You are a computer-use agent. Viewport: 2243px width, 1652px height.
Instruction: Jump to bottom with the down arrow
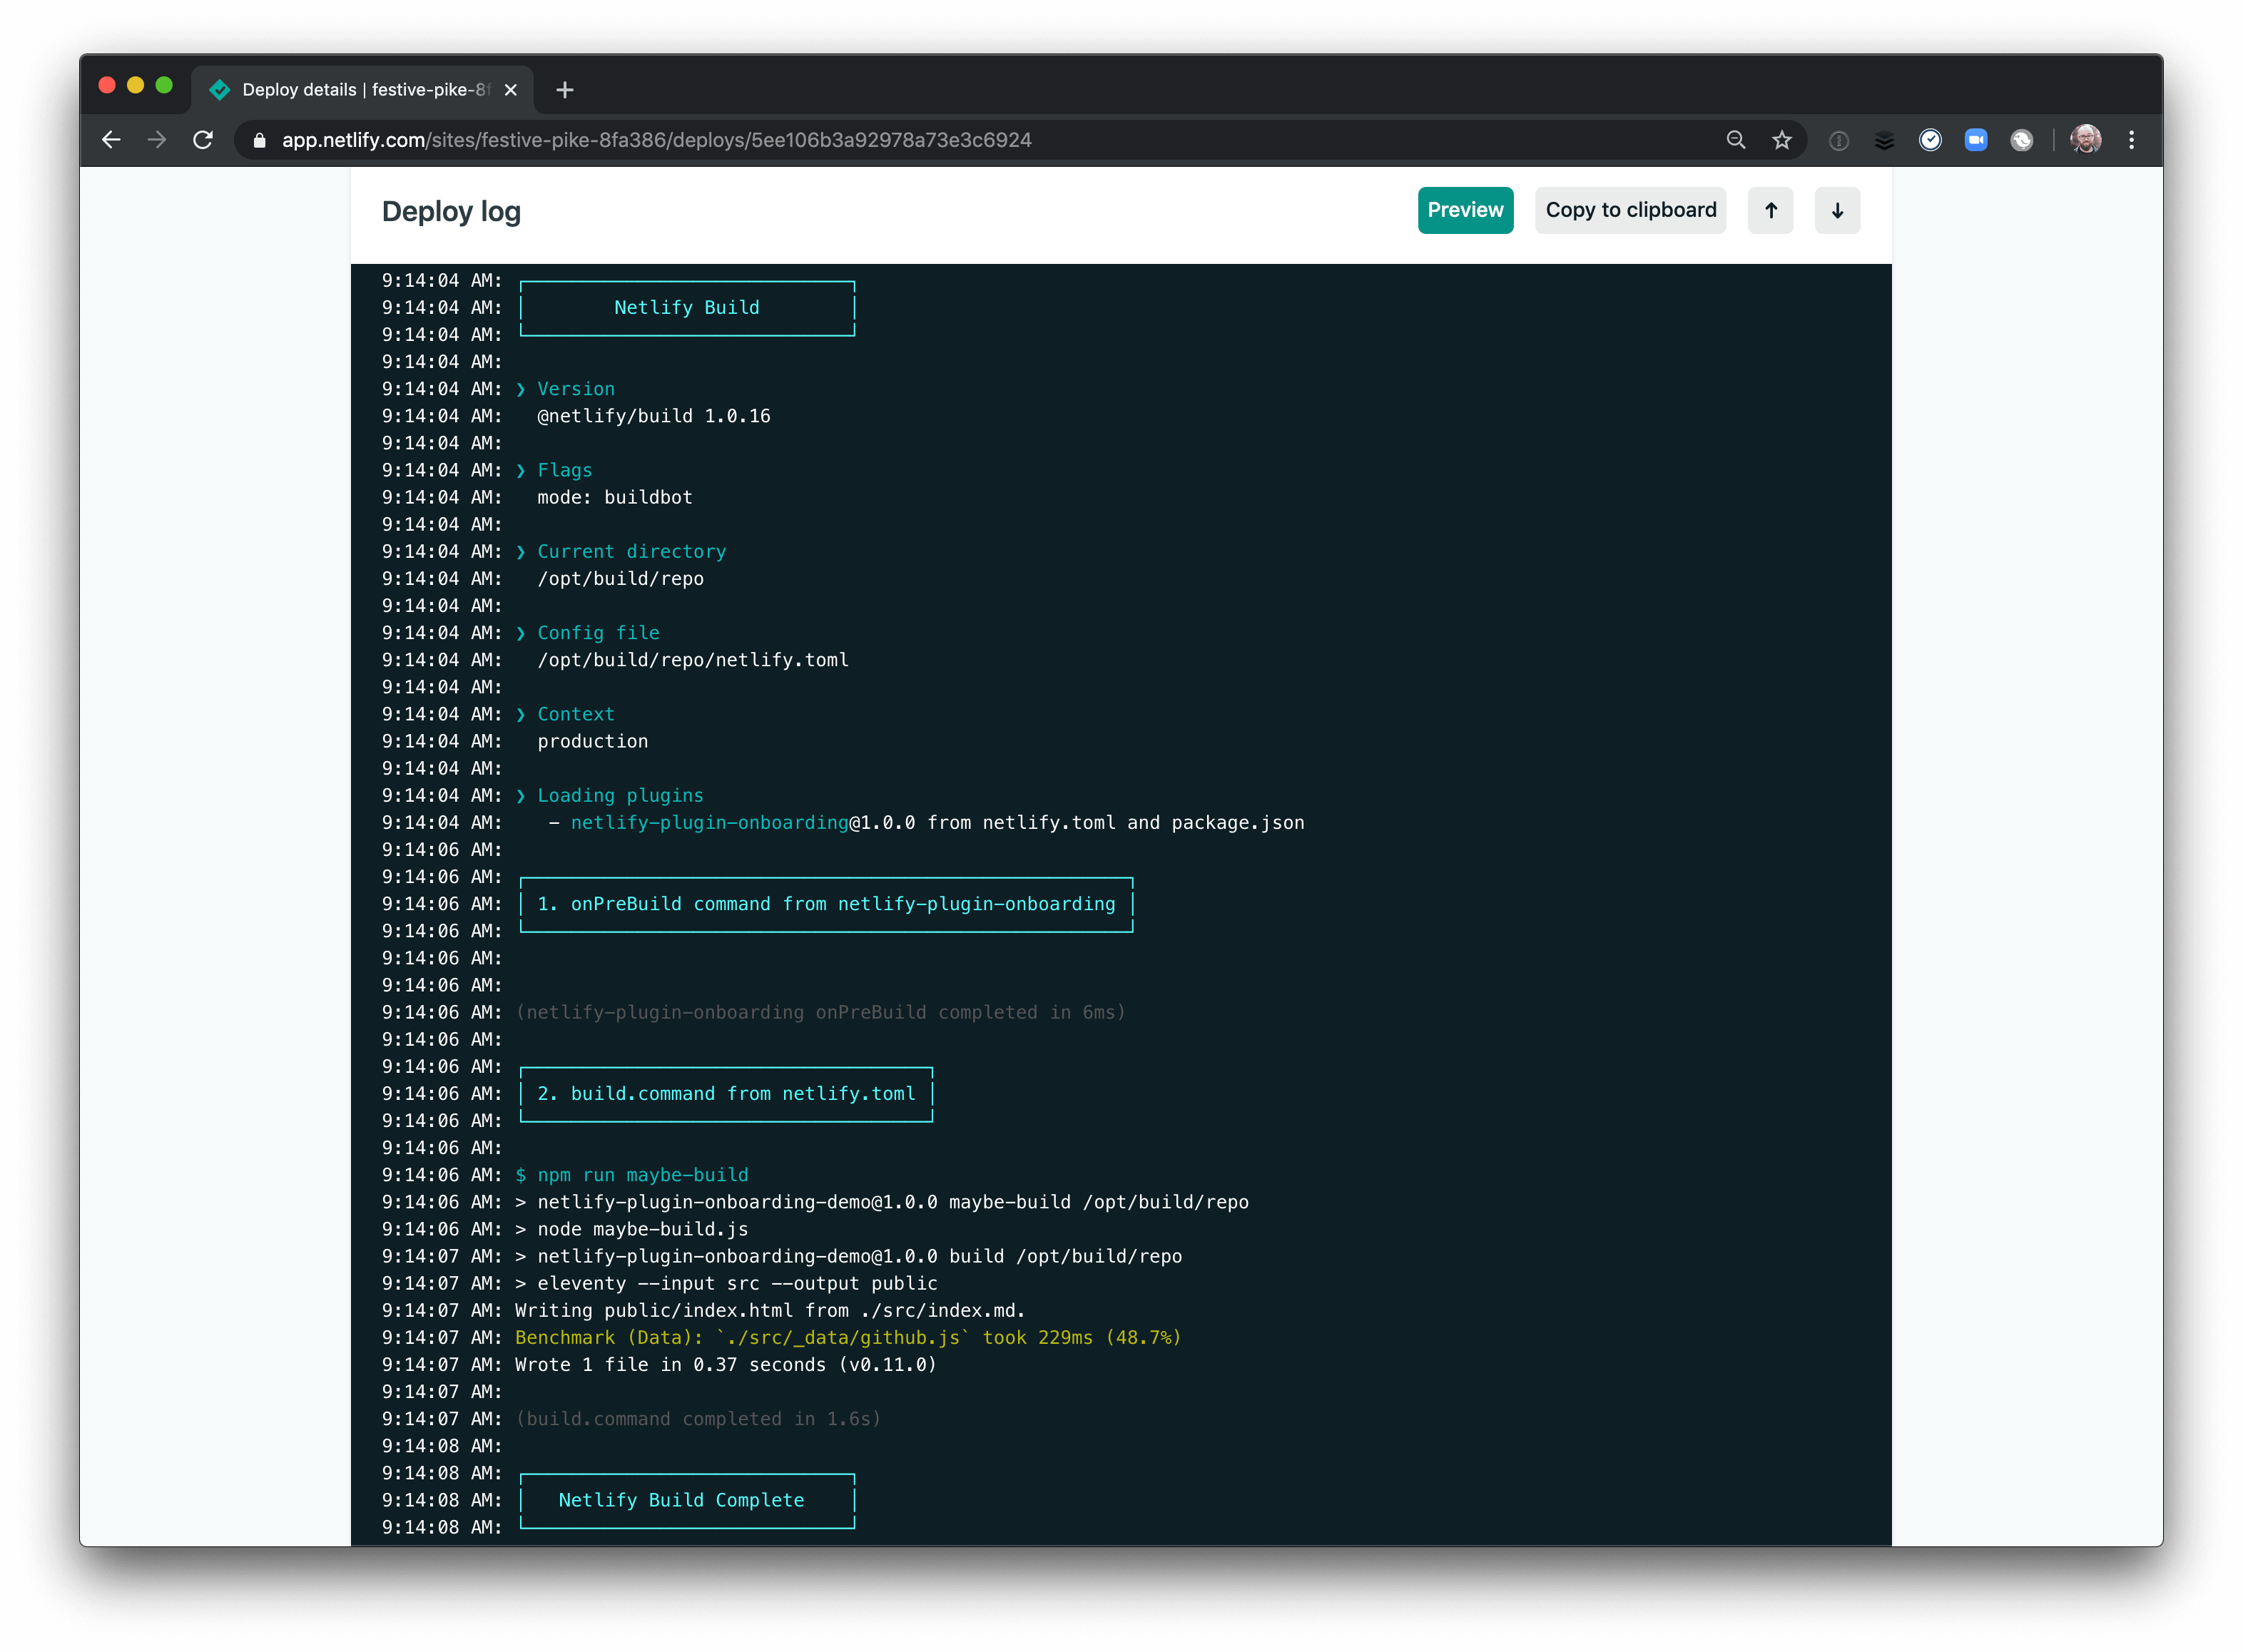(1837, 210)
